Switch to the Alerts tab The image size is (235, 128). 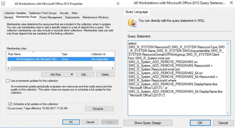pos(74,13)
